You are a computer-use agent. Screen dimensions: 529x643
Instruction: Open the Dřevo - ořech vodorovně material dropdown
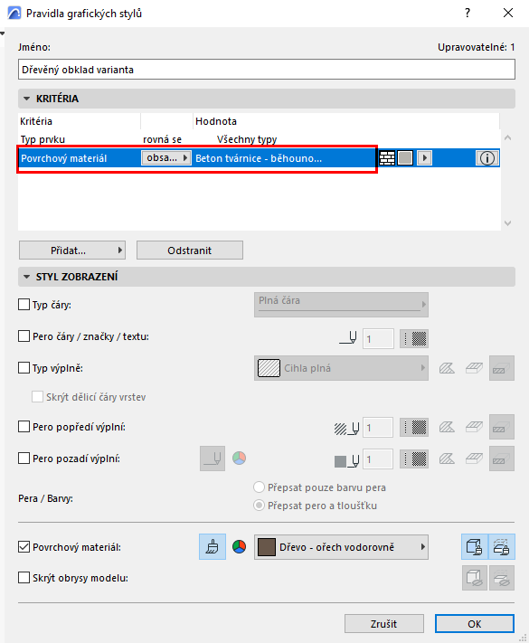[341, 547]
